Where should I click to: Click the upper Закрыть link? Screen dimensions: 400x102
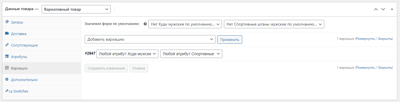[x=385, y=39]
